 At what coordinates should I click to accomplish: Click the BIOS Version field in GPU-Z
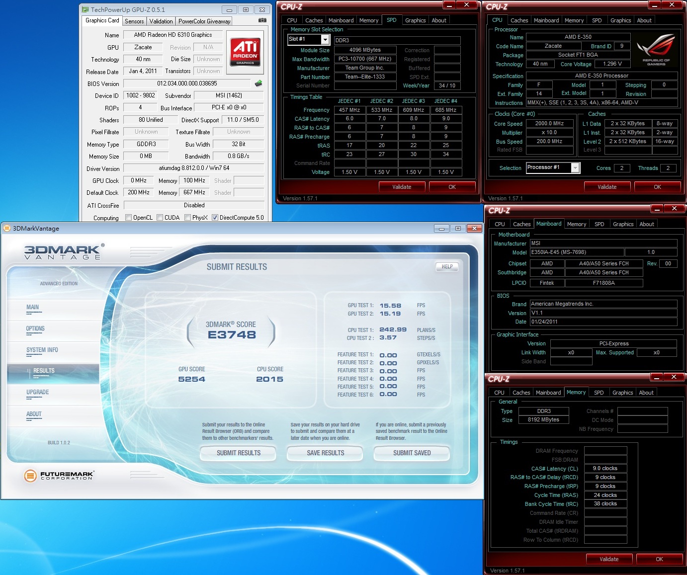[187, 83]
